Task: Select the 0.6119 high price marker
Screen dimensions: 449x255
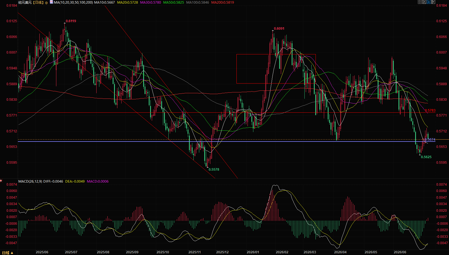Action: [71, 21]
